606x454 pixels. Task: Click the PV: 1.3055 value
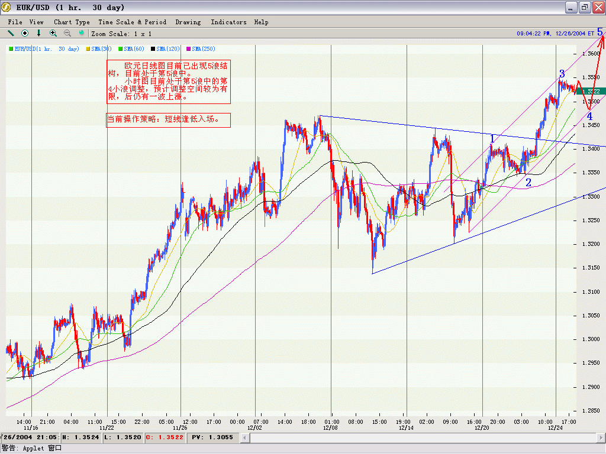[212, 437]
